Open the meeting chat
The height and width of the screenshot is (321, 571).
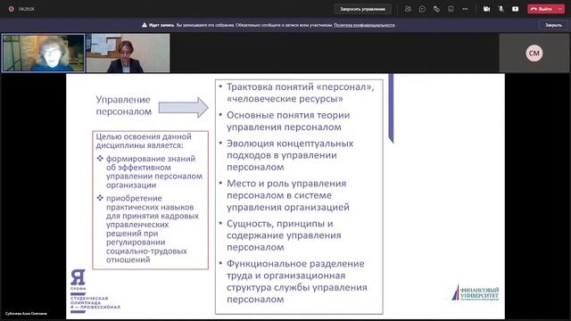pos(422,9)
